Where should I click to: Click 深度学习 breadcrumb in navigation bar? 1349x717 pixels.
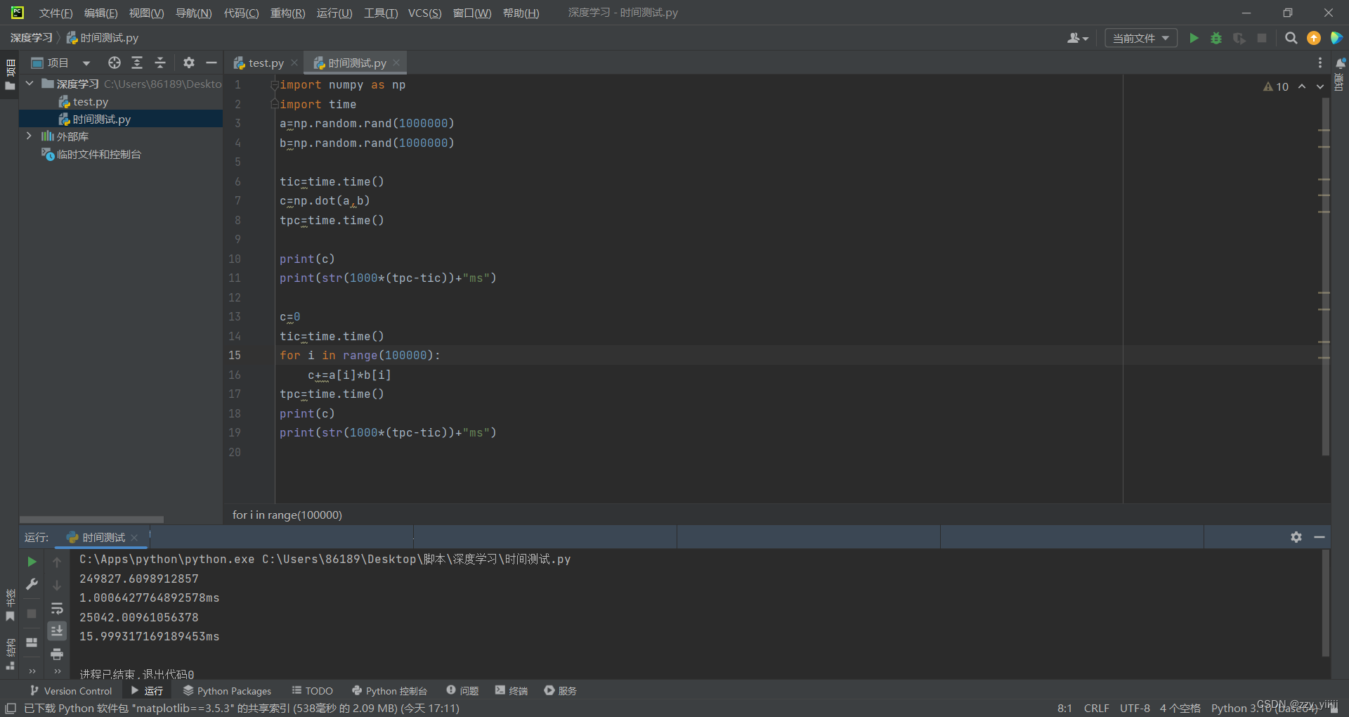tap(32, 37)
